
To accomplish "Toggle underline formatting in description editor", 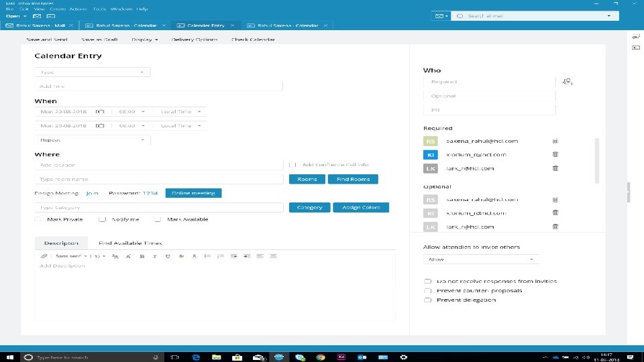I will tap(168, 256).
